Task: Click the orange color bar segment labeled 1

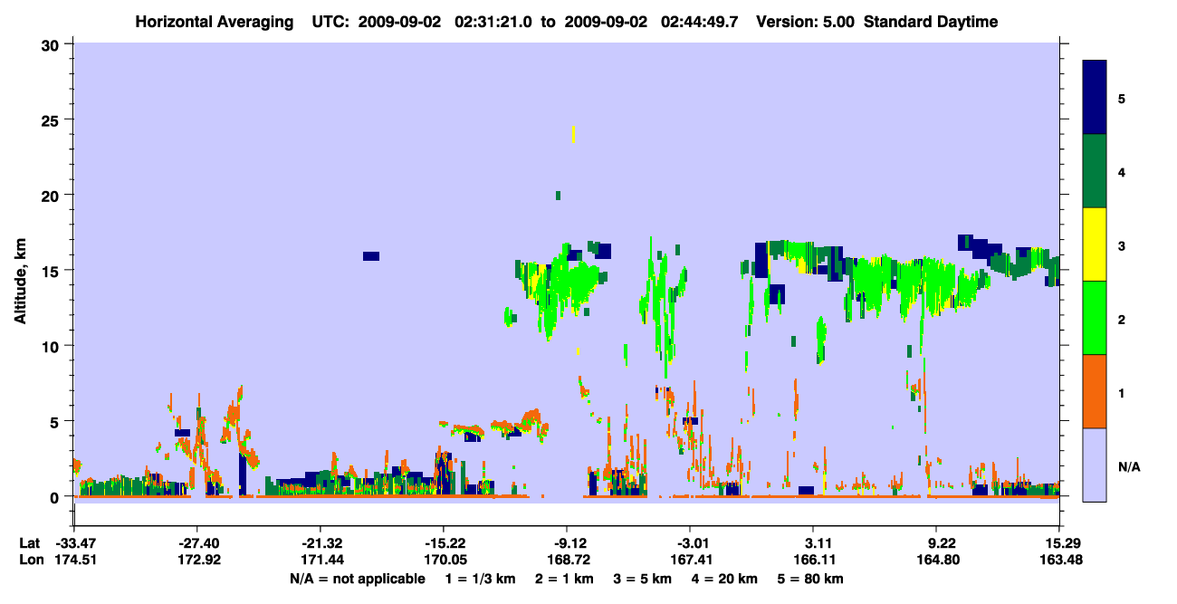Action: (1095, 391)
